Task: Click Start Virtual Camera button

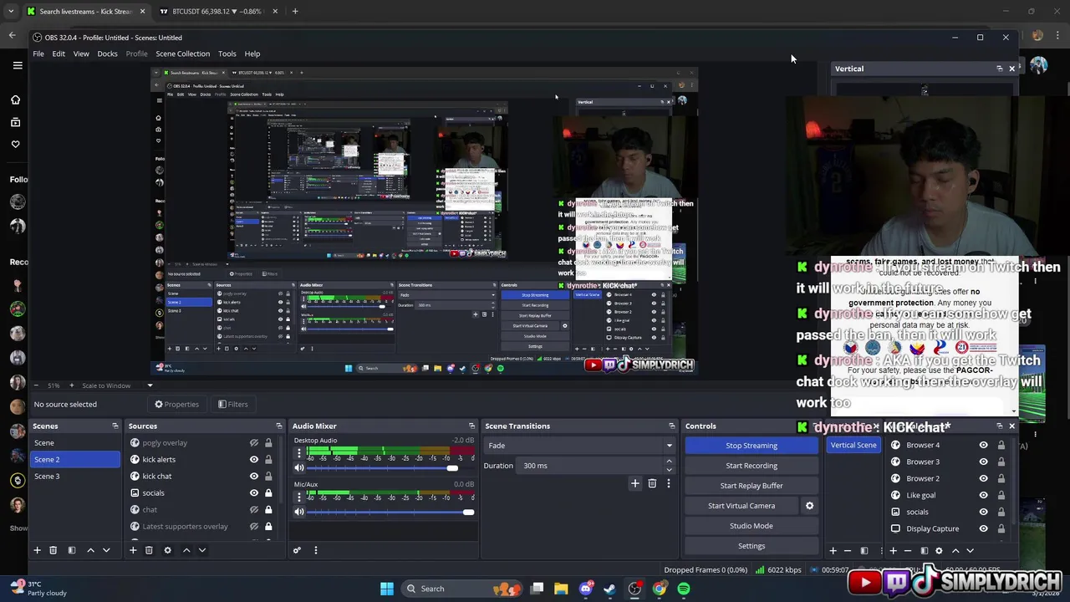Action: [x=741, y=506]
